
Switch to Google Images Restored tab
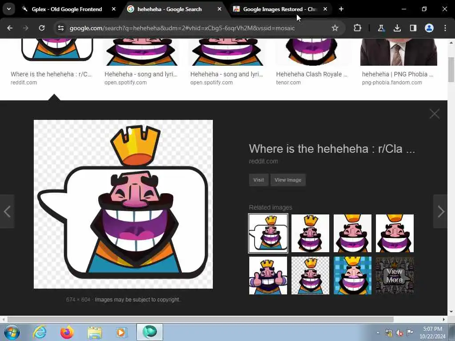point(280,9)
